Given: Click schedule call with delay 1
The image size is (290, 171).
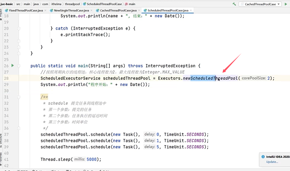Looking at the screenshot, I should [x=124, y=141].
